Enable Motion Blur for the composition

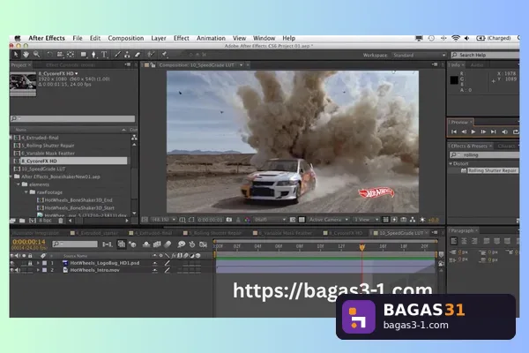click(x=168, y=244)
